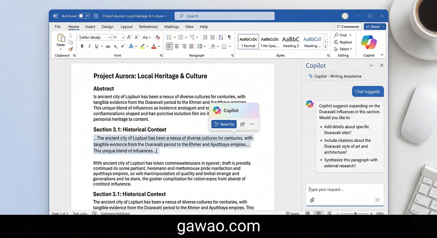
Task: Show paragraph marks with the pilcrow icon
Action: point(229,37)
